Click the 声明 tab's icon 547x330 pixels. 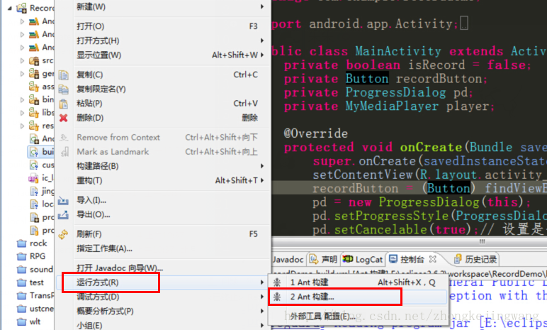click(314, 259)
